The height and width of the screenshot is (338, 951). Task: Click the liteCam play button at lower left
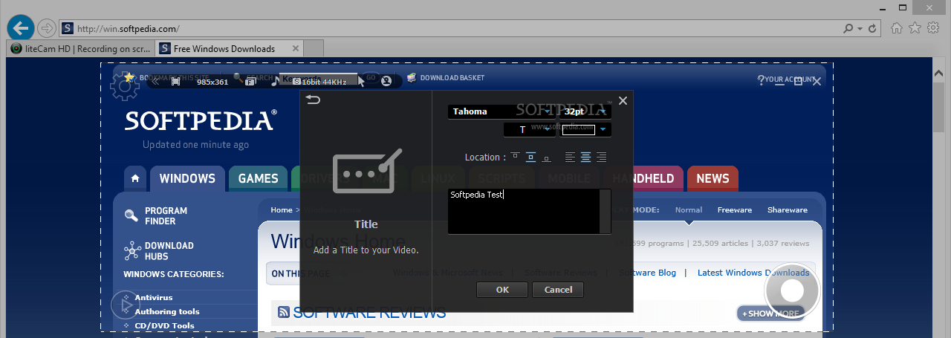click(126, 305)
